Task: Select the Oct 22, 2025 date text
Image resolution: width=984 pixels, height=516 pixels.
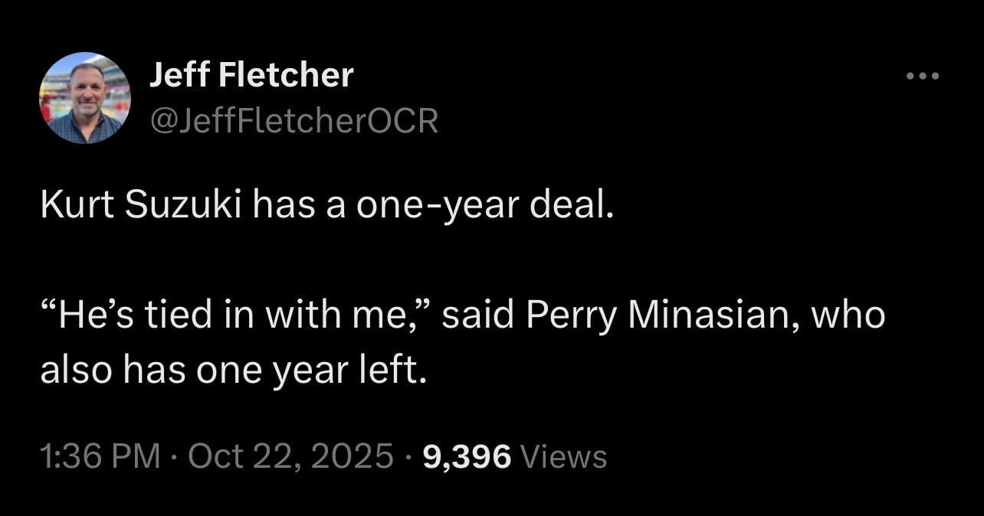Action: tap(292, 456)
